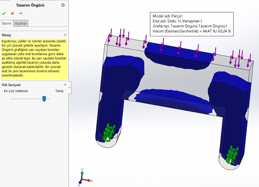Cancel using the red X icon

[12, 13]
